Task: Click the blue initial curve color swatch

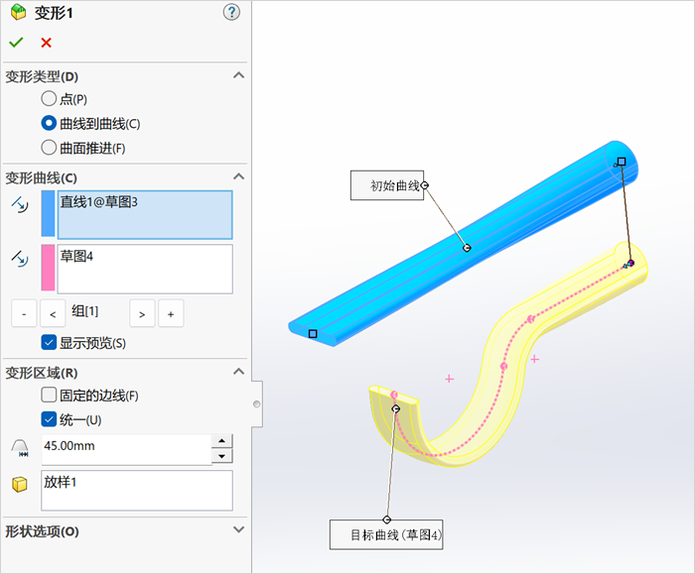Action: (x=48, y=214)
